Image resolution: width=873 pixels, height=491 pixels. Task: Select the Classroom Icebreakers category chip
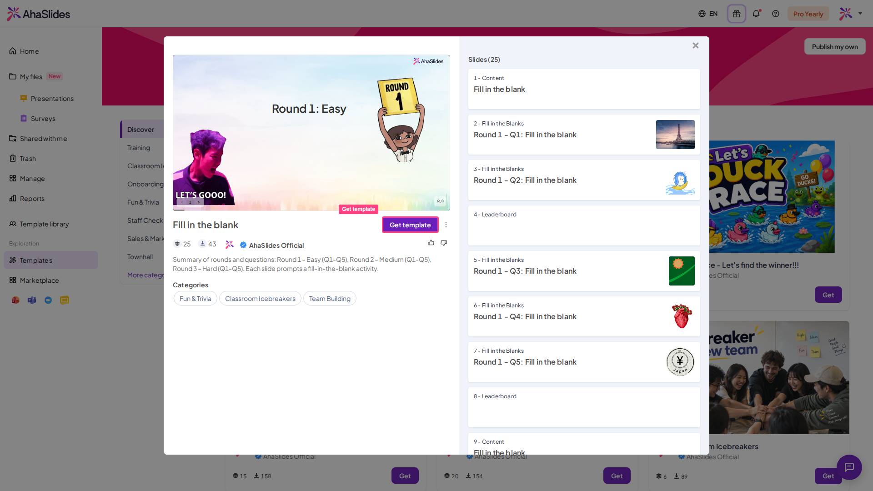pos(260,298)
